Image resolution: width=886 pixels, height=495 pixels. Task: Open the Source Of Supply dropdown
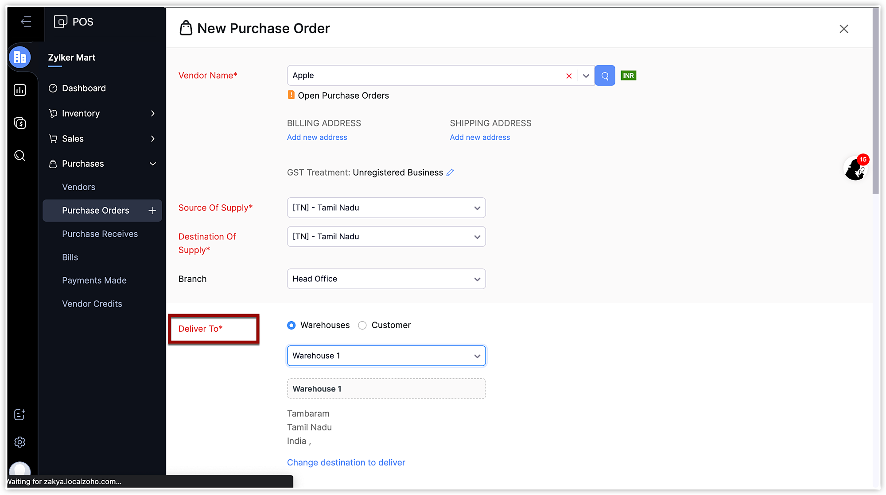(x=386, y=208)
